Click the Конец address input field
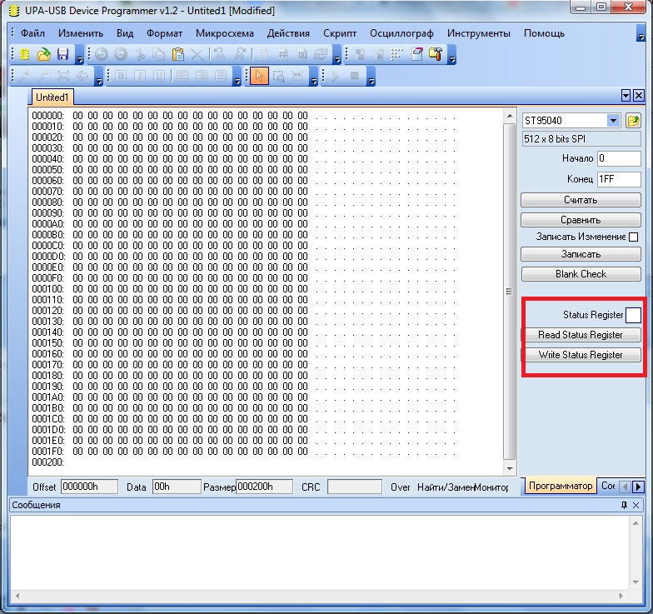Viewport: 653px width, 614px height. pos(618,179)
